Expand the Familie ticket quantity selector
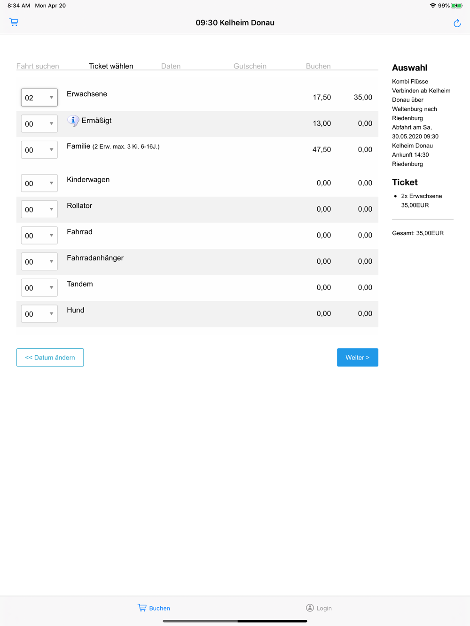Image resolution: width=470 pixels, height=626 pixels. [x=39, y=150]
